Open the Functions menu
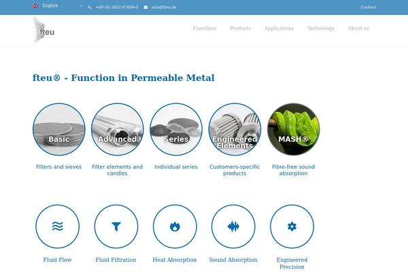408x272 pixels. (x=205, y=28)
